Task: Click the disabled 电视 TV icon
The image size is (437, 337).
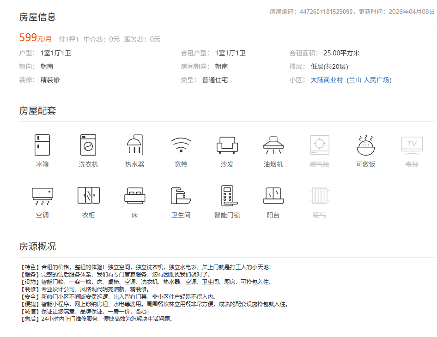Action: (x=411, y=145)
